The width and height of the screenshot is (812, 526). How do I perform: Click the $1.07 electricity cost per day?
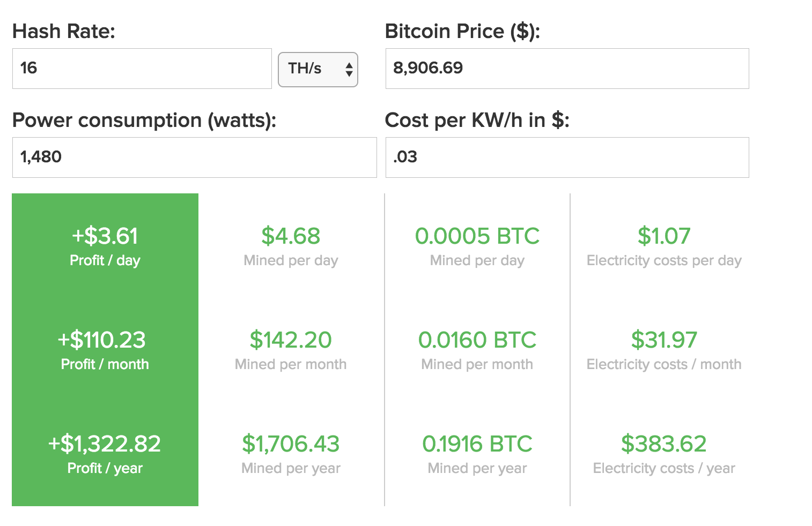(x=664, y=236)
